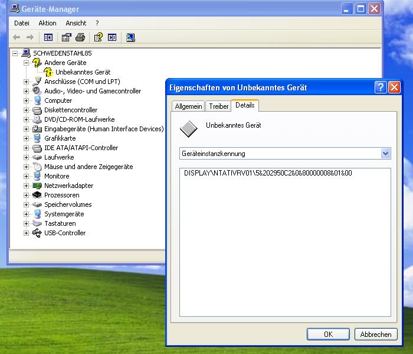
Task: Collapse the SCHWEDENSTAHL85 root node
Action: coord(15,53)
